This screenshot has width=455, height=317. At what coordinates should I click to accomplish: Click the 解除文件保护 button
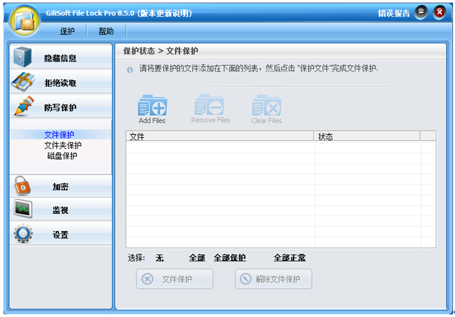273,279
